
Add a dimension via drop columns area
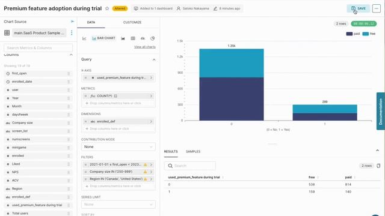coord(118,128)
